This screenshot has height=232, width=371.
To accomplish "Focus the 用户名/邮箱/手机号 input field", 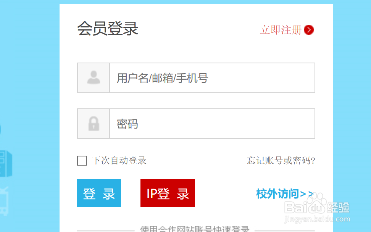I will coord(212,78).
